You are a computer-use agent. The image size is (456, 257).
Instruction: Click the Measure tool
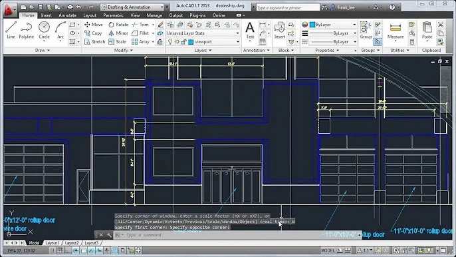tap(396, 31)
